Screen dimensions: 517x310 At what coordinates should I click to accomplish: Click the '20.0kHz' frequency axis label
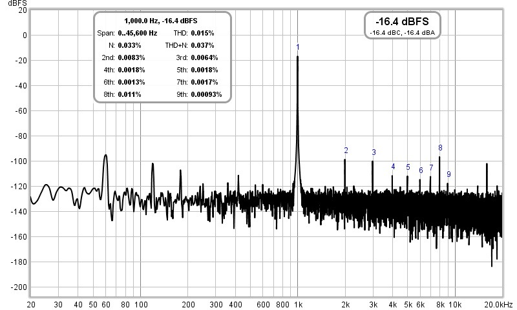click(x=498, y=305)
